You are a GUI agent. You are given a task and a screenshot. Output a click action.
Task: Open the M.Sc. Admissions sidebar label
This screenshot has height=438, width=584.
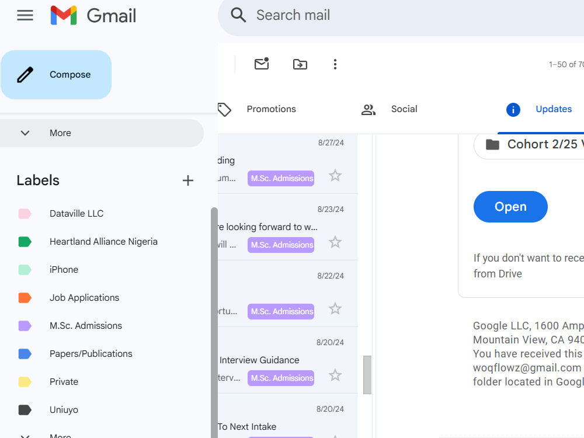86,325
